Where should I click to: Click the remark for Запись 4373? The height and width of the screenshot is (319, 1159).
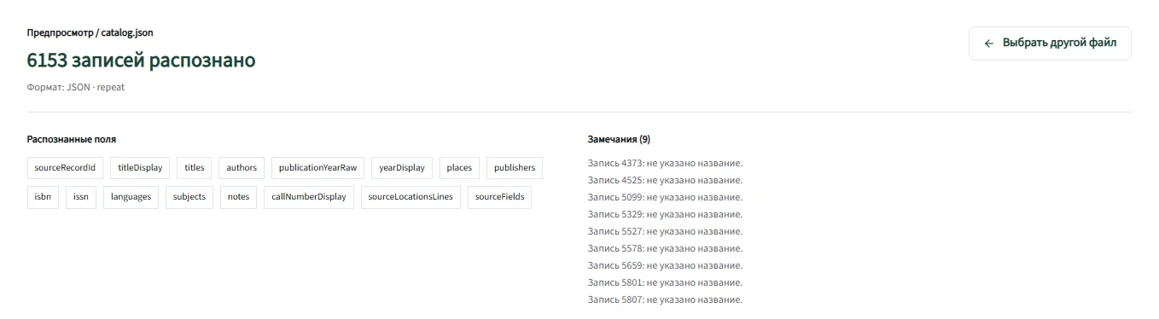click(x=665, y=163)
